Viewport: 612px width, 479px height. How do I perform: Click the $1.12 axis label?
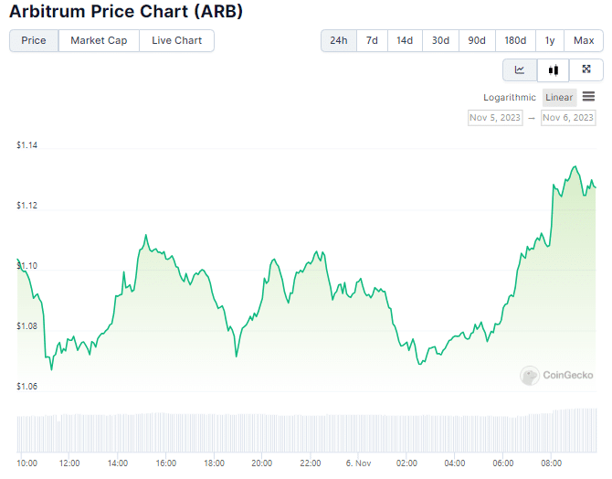[x=26, y=206]
